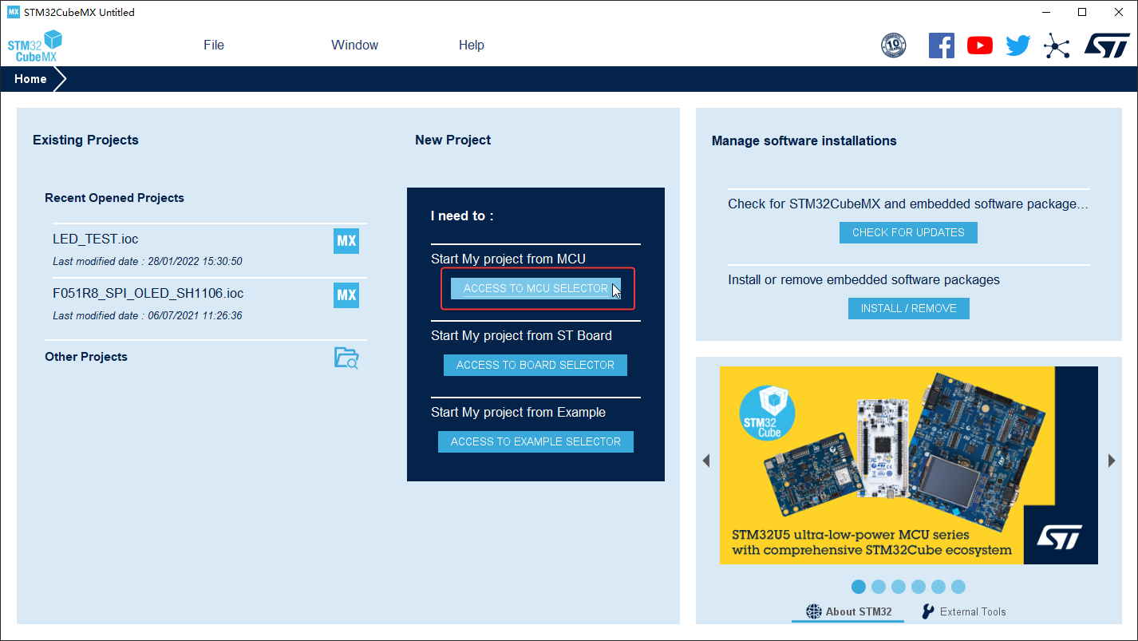Select sixth carousel indicator dot

click(958, 587)
